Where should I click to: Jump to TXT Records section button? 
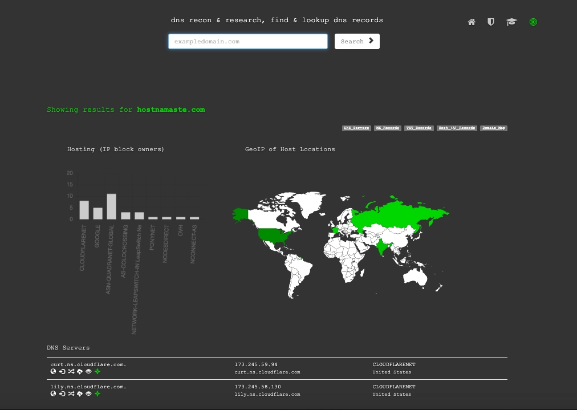point(418,128)
